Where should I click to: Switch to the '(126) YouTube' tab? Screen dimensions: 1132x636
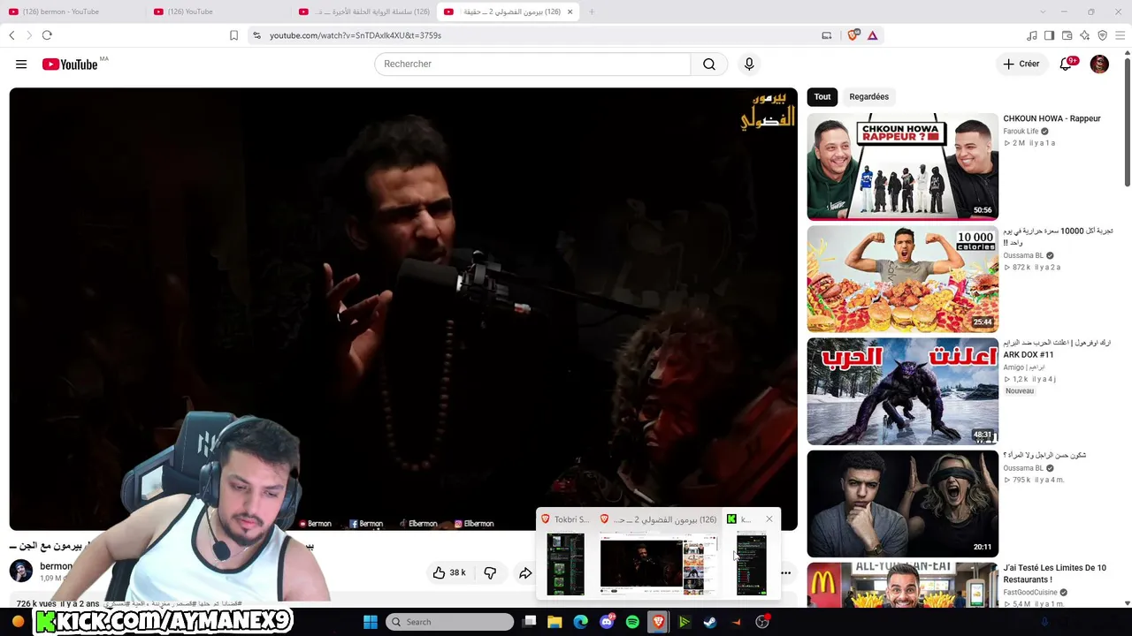click(x=218, y=11)
